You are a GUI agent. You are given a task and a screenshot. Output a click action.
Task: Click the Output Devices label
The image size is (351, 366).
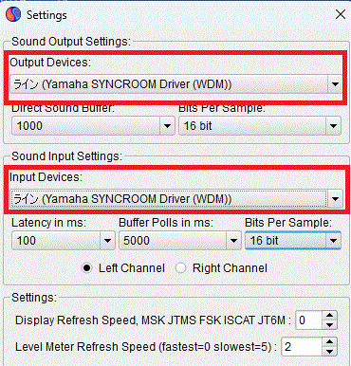tap(50, 63)
